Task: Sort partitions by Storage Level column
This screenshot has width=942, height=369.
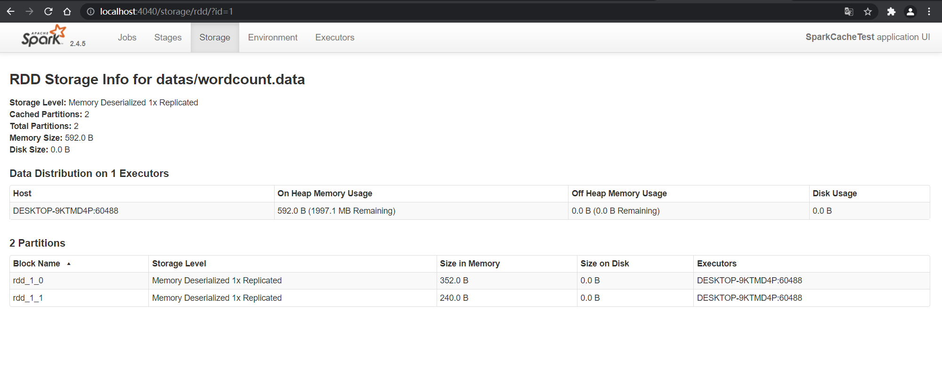Action: 179,264
